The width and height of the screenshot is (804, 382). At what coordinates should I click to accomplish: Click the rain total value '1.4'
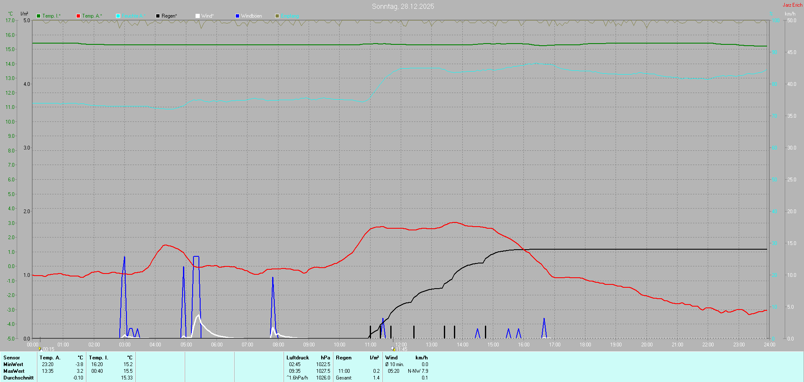[376, 378]
